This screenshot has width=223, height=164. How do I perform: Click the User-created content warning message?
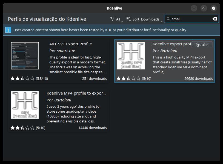[x=100, y=30]
